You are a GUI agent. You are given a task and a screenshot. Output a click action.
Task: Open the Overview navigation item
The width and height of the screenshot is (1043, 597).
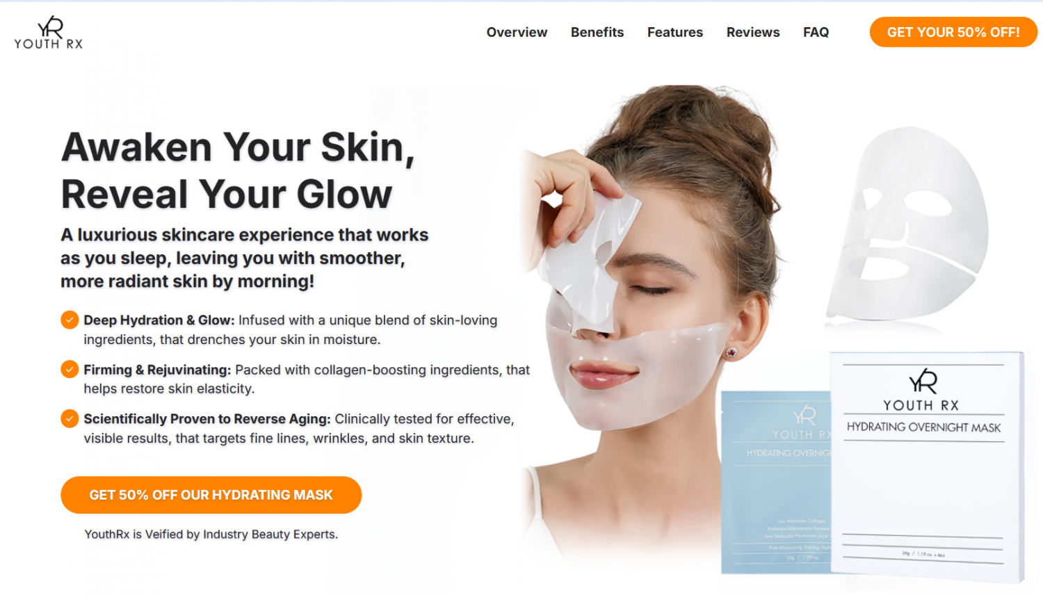(517, 32)
